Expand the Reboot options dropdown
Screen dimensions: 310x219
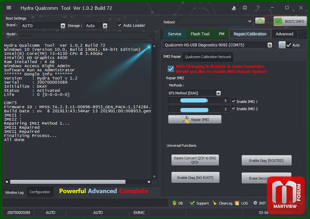click(x=250, y=21)
